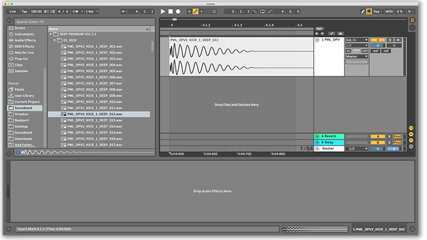Screen dimensions: 427x240
Task: Fold track 1 PML_DPV triangle
Action: point(317,40)
